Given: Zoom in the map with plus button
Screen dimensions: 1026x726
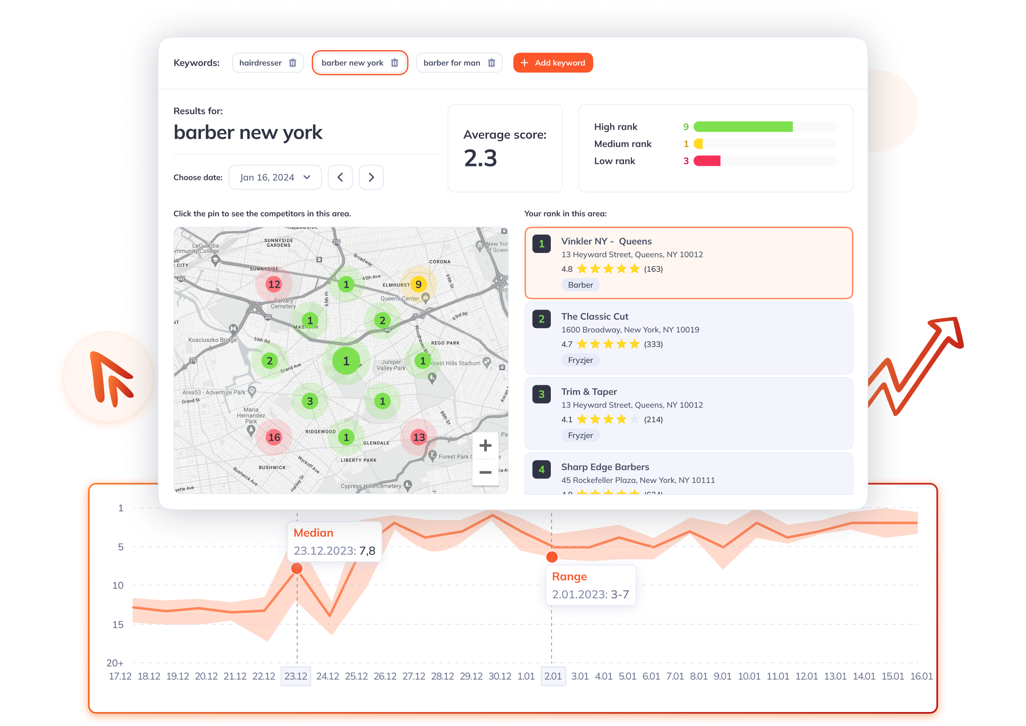Looking at the screenshot, I should 485,445.
